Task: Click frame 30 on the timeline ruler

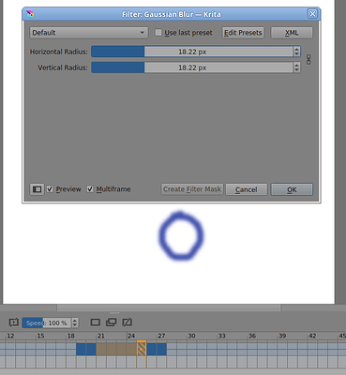Action: pyautogui.click(x=191, y=336)
